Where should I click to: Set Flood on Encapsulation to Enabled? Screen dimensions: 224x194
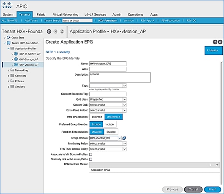111,132
